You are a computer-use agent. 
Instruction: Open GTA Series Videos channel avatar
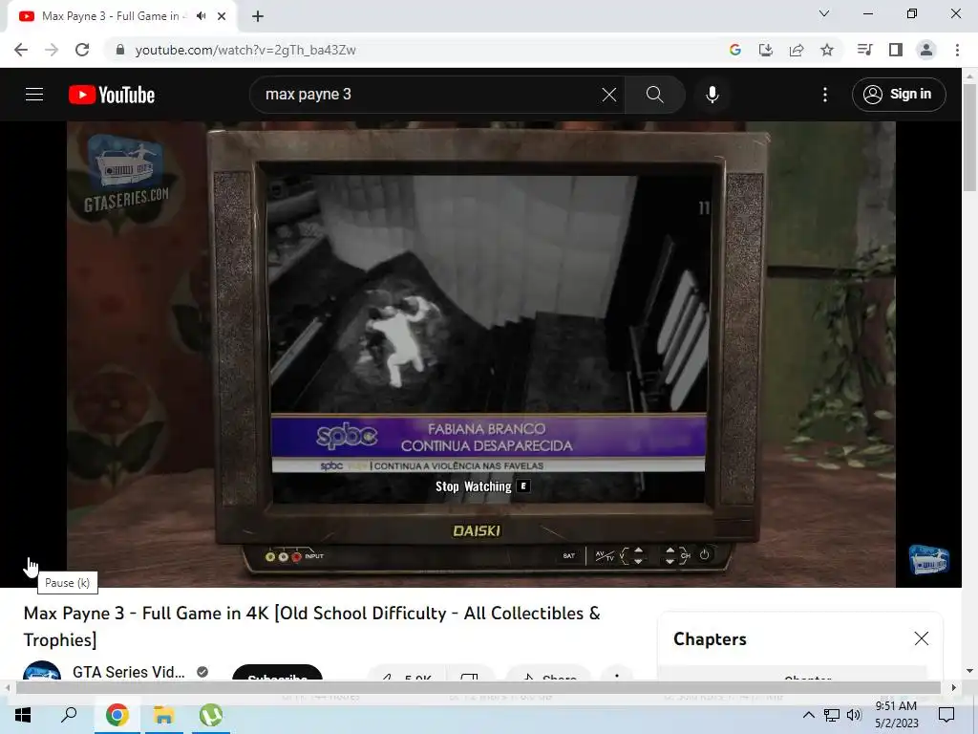(x=42, y=672)
